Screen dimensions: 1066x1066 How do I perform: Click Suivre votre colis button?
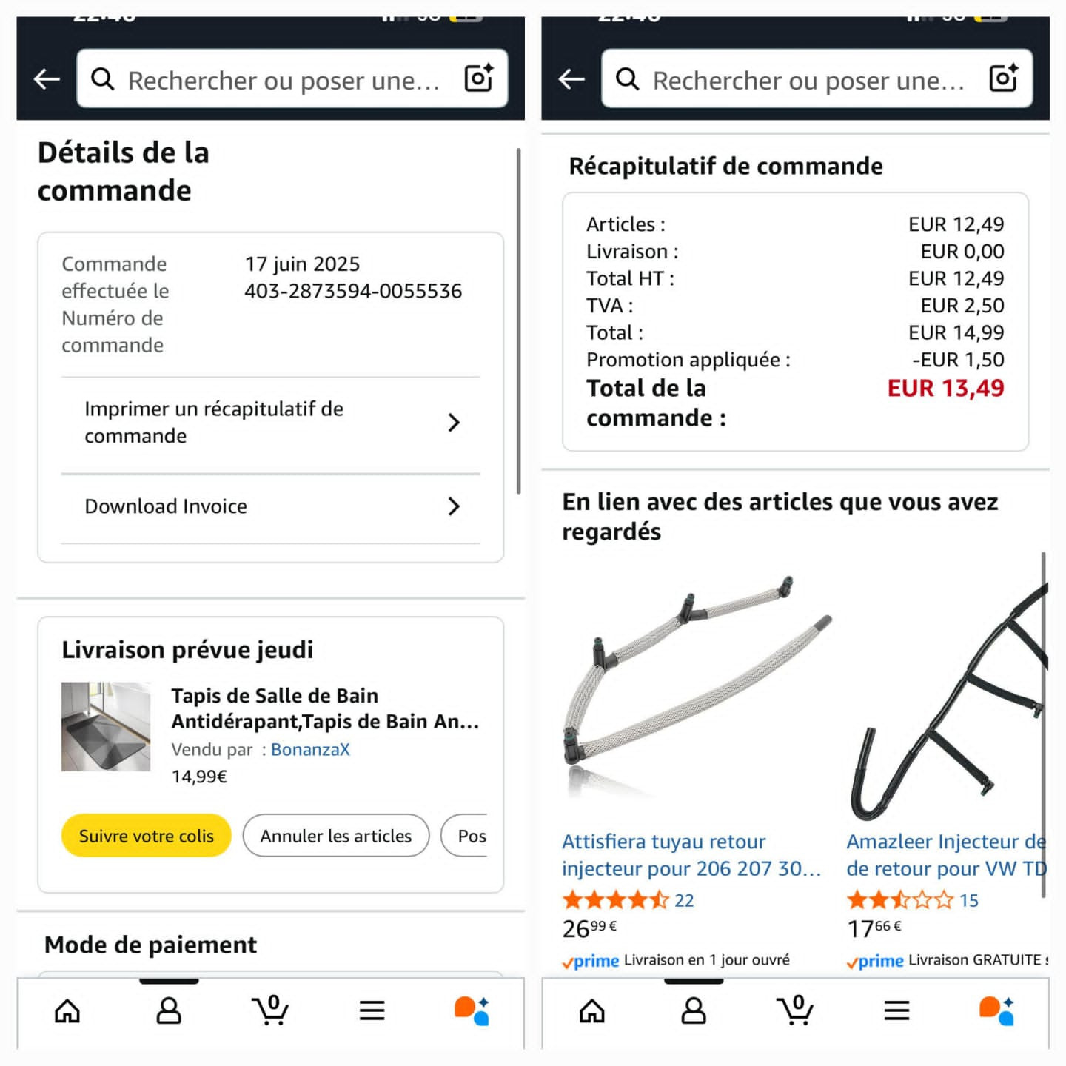coord(147,836)
